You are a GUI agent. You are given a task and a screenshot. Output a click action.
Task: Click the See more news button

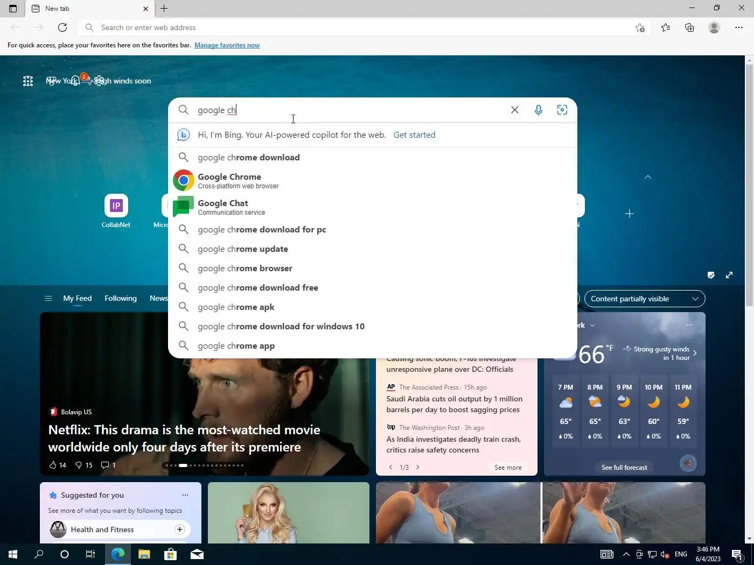[x=508, y=467]
